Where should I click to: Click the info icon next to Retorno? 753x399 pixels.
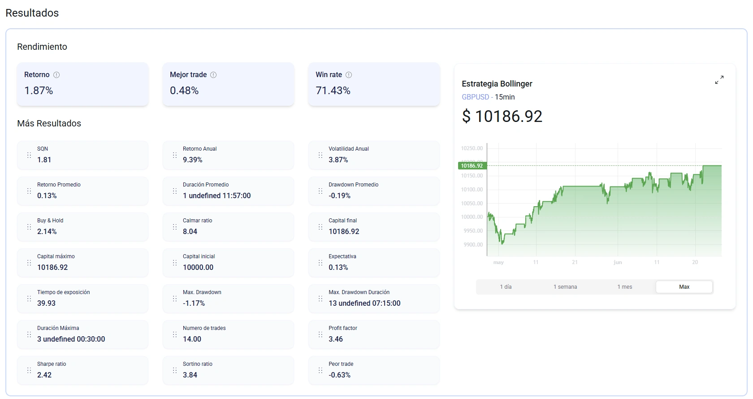(x=56, y=75)
